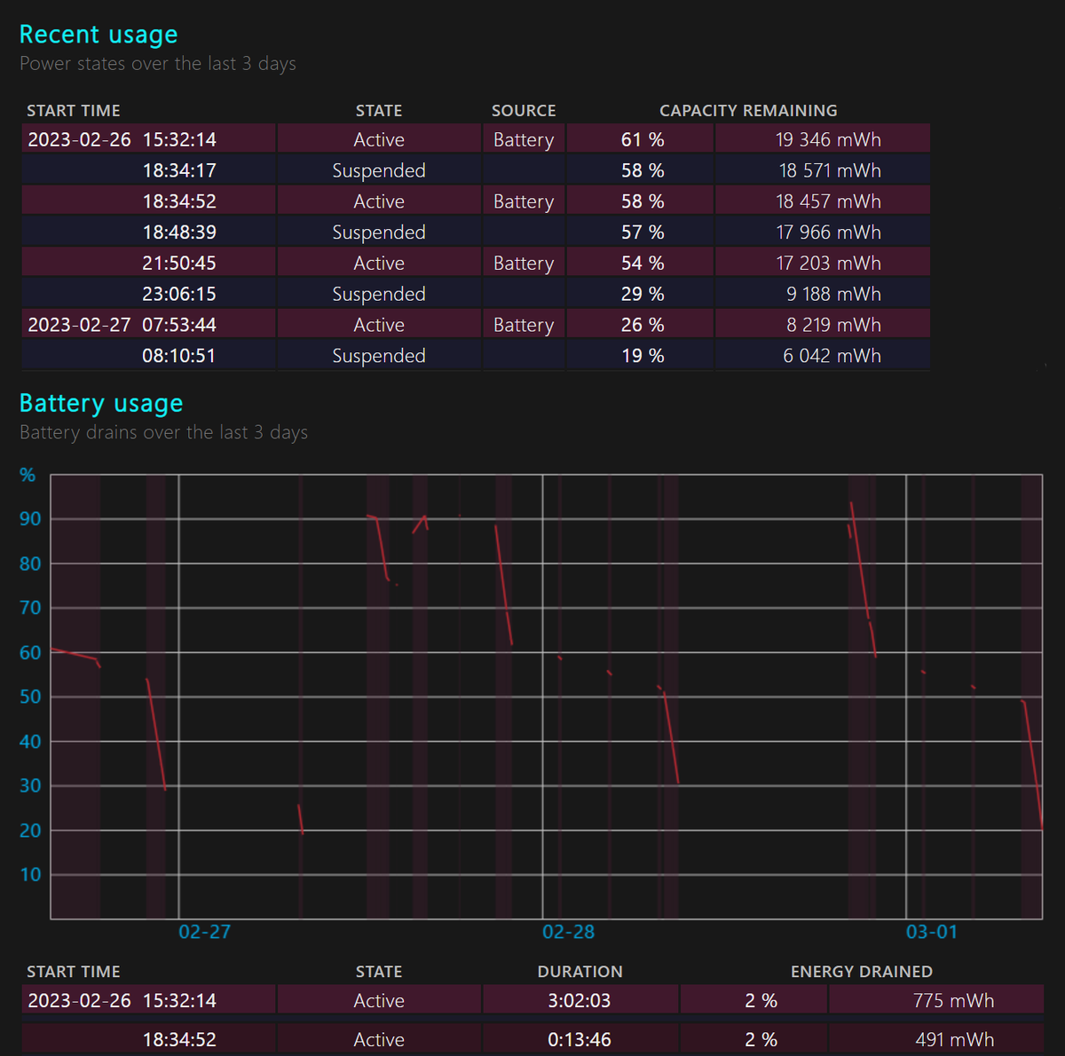Click the 'Battery' source at 07:53:44
The height and width of the screenshot is (1056, 1065).
[x=524, y=325]
